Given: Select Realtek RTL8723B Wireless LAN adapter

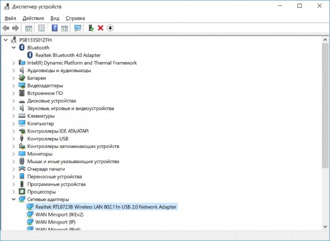Looking at the screenshot, I should coord(106,207).
